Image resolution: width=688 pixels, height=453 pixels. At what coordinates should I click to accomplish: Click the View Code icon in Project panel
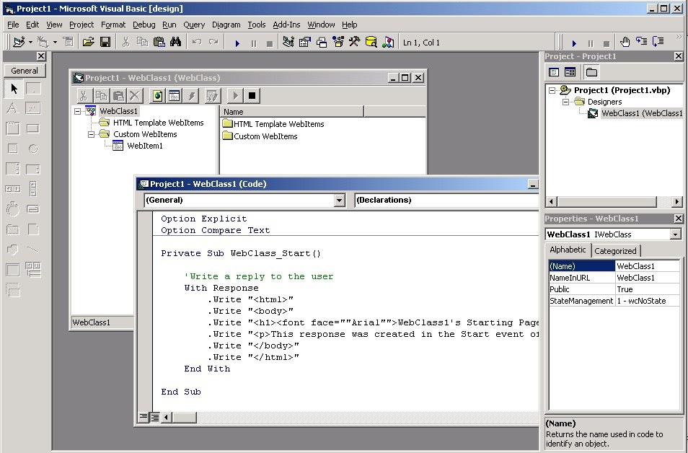(x=554, y=72)
